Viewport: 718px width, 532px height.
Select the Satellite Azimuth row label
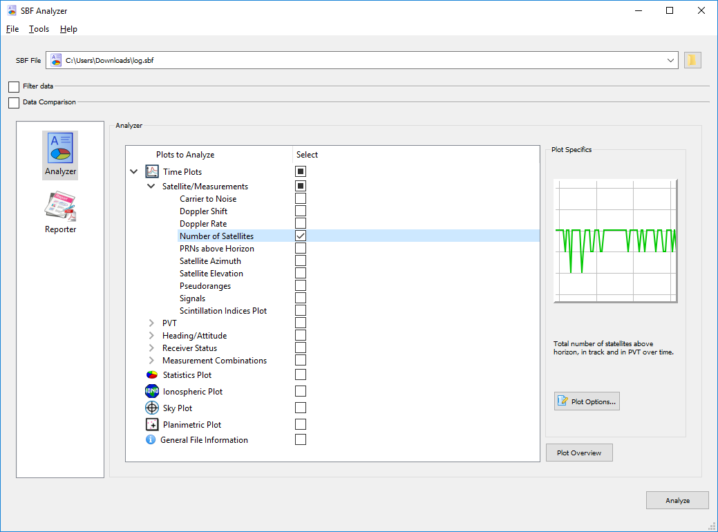[x=210, y=260]
